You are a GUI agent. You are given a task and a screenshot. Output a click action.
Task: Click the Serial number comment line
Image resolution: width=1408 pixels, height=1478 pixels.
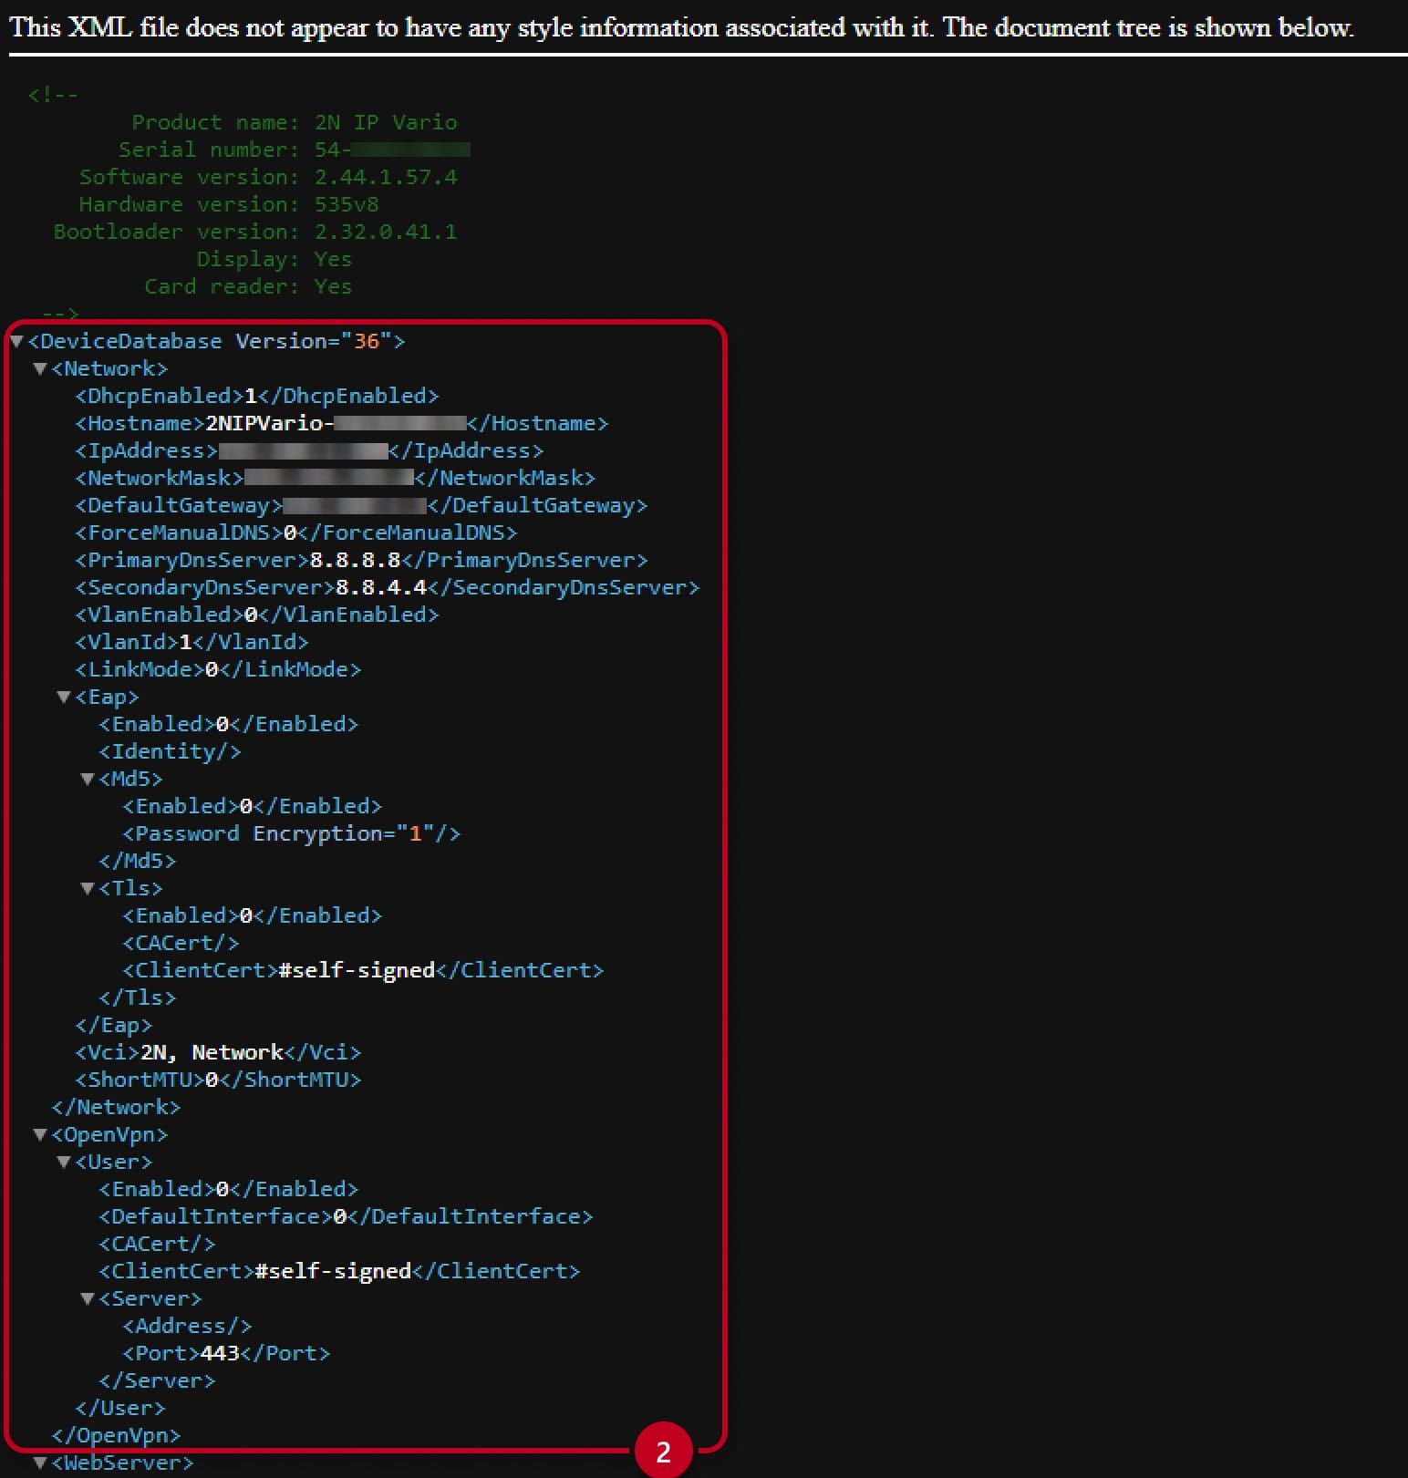point(295,150)
